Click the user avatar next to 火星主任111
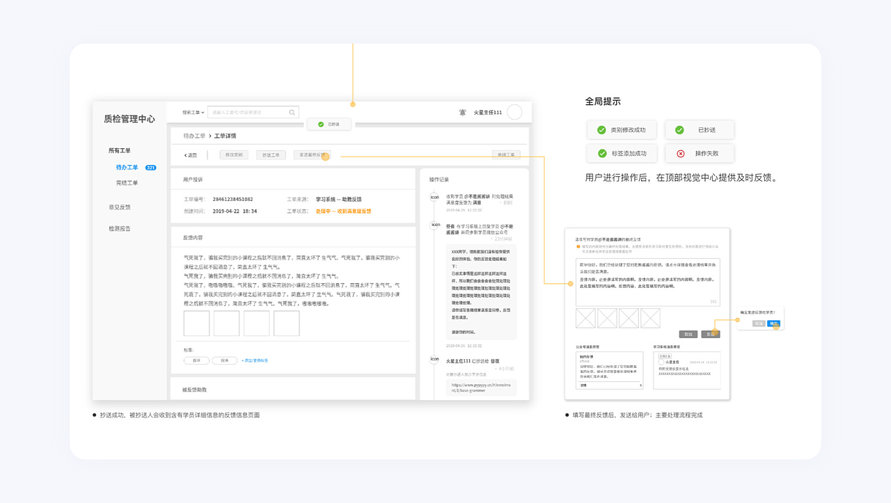Viewport: 891px width, 503px height. (x=514, y=111)
